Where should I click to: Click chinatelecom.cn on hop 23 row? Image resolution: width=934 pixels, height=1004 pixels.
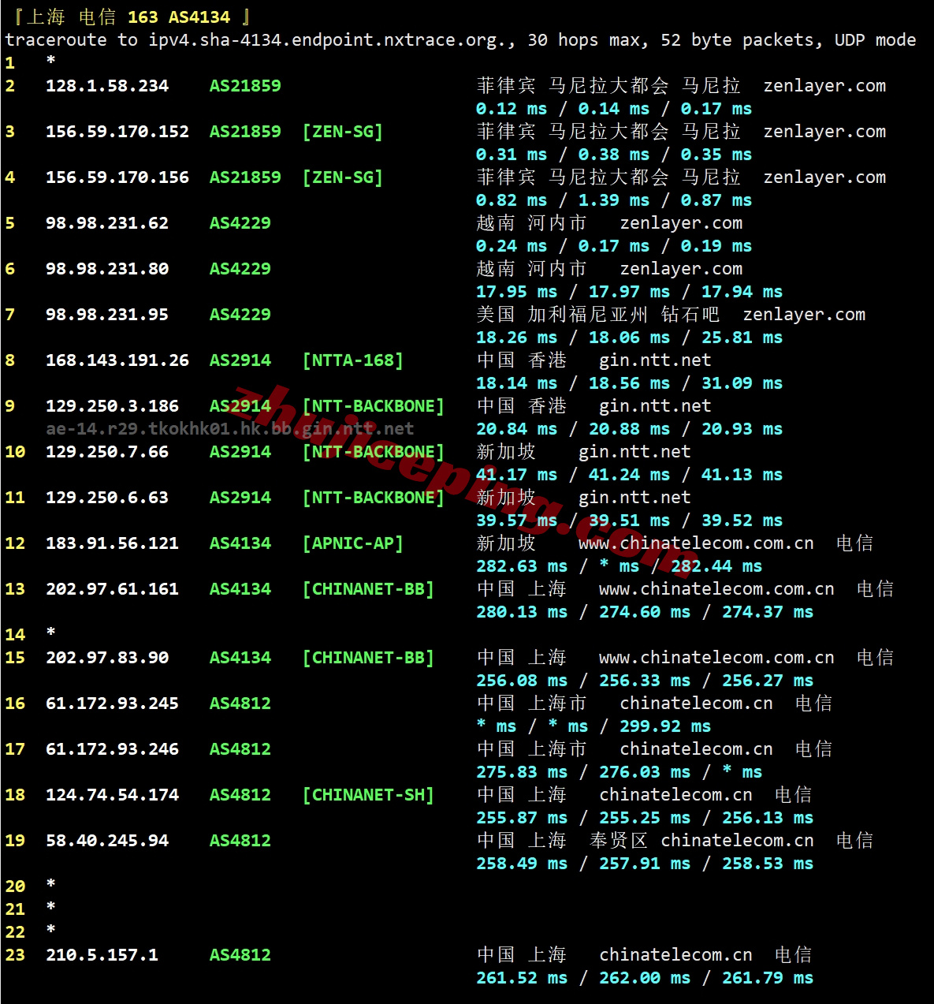pyautogui.click(x=675, y=955)
